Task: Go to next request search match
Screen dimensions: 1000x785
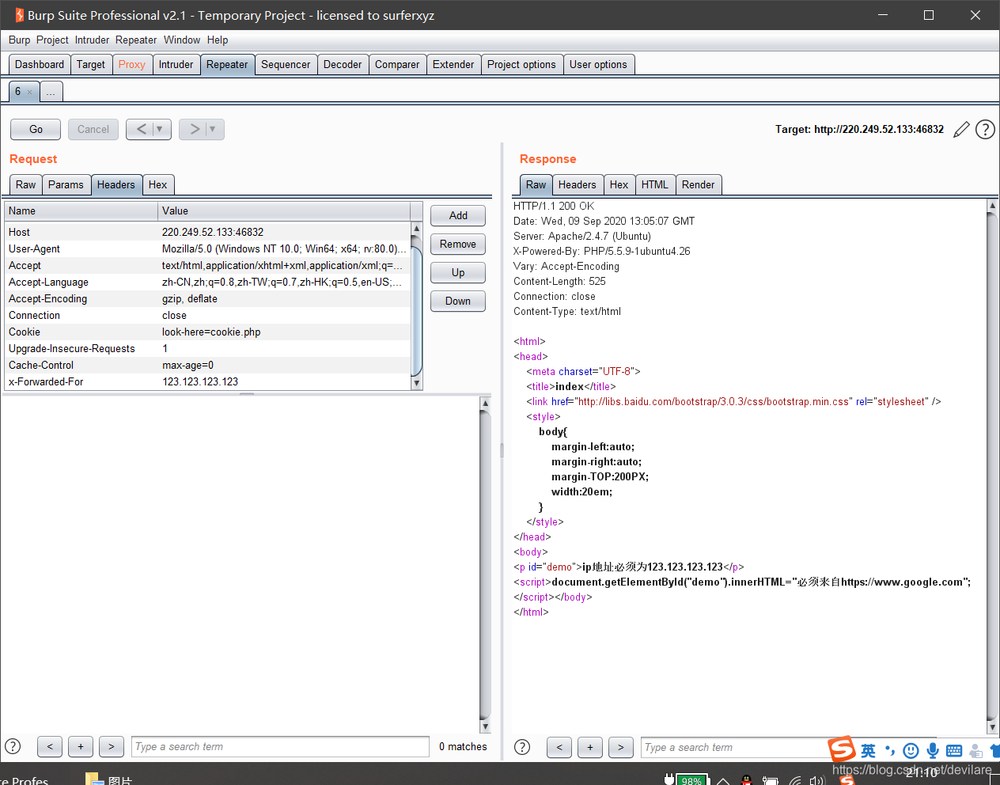Action: [x=112, y=746]
